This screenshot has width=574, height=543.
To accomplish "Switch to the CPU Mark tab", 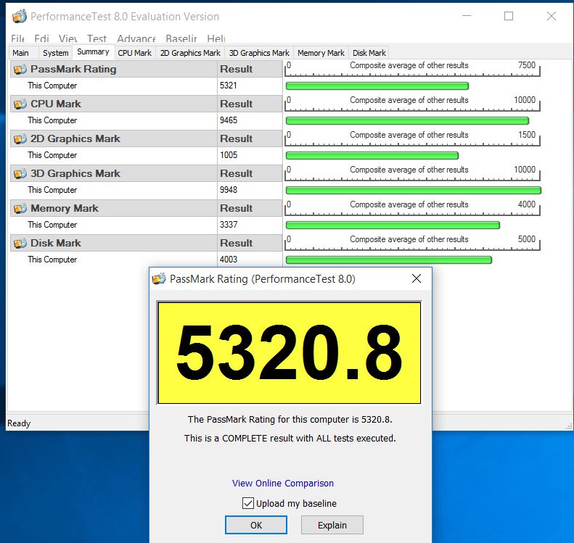I will [135, 53].
